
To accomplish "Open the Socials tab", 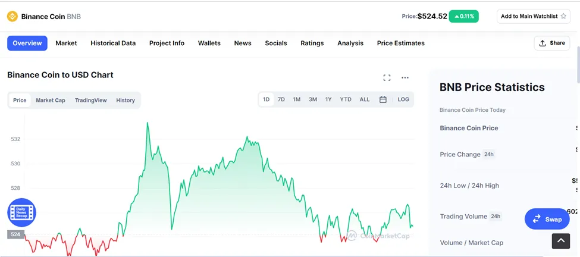I will tap(276, 43).
